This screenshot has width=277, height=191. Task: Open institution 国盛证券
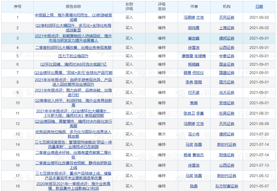(x=227, y=73)
